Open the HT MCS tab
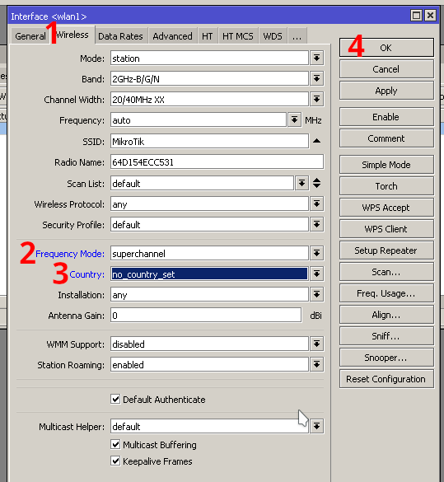 [x=238, y=36]
